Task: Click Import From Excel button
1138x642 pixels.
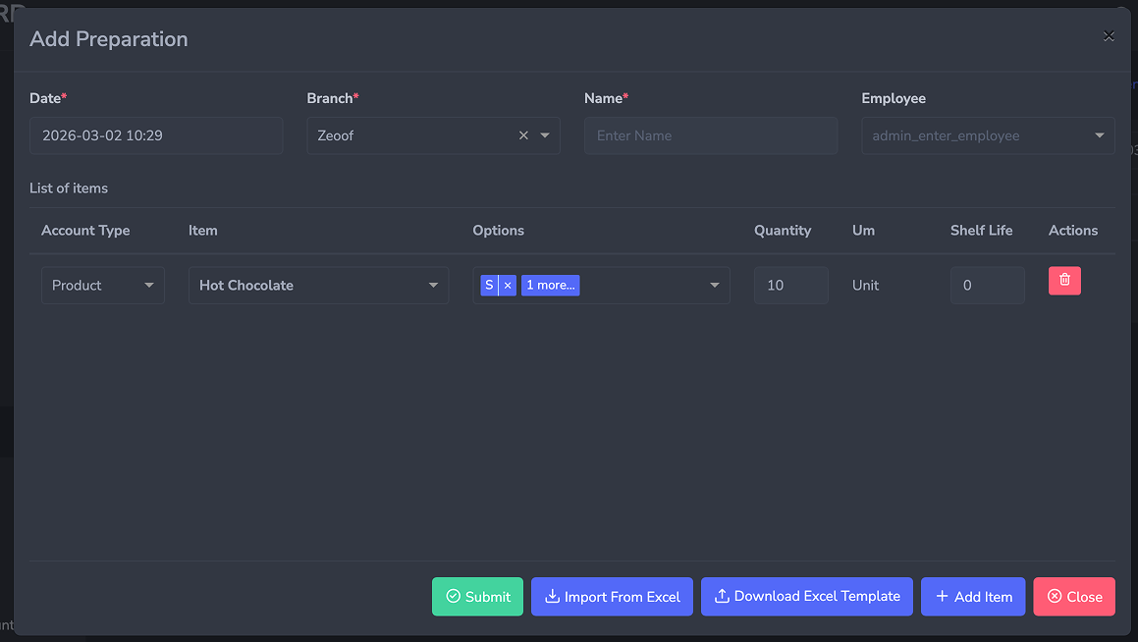Action: [612, 596]
